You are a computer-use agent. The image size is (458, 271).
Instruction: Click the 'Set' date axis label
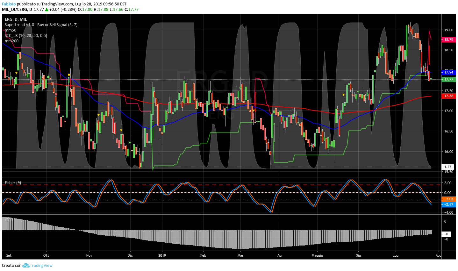[x=9, y=255]
